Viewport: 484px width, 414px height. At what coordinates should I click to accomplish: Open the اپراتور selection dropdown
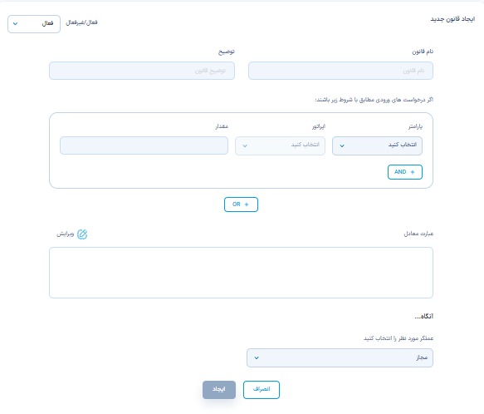coord(280,145)
